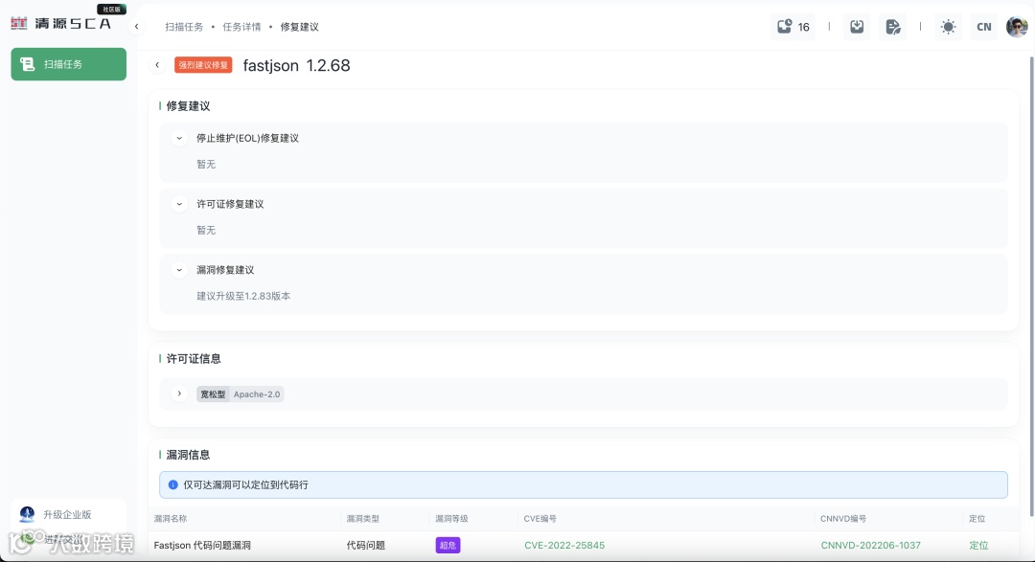Open CVE-2022-25845 link

564,546
